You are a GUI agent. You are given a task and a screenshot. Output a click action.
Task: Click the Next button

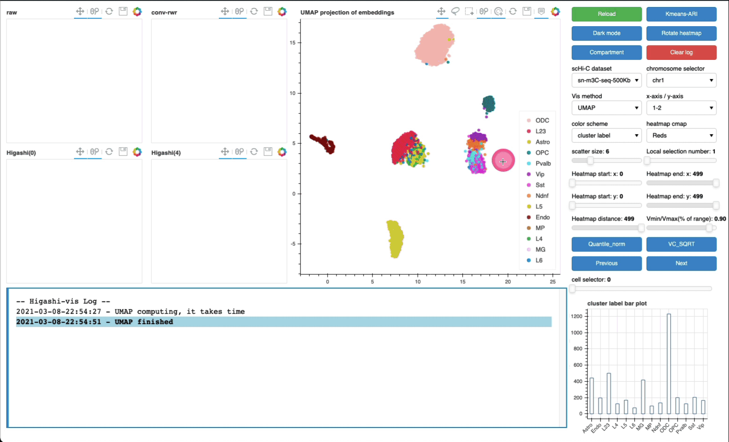[x=681, y=264]
